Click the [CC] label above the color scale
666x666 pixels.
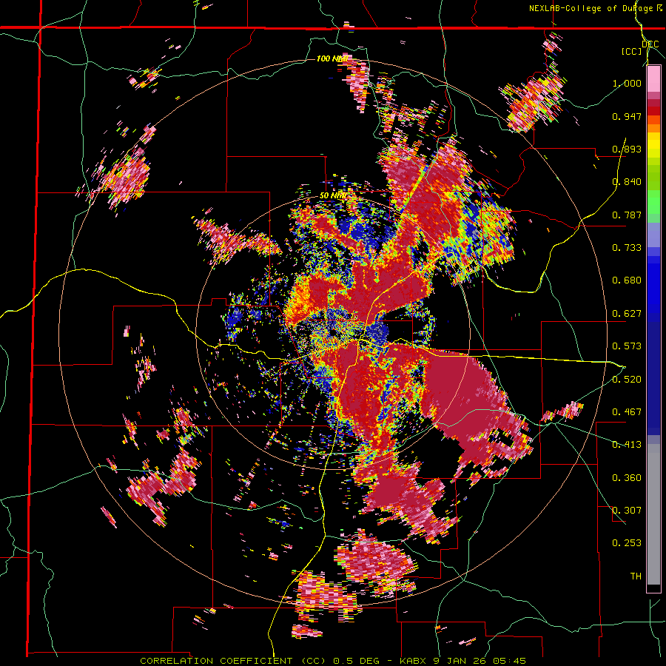[x=631, y=51]
